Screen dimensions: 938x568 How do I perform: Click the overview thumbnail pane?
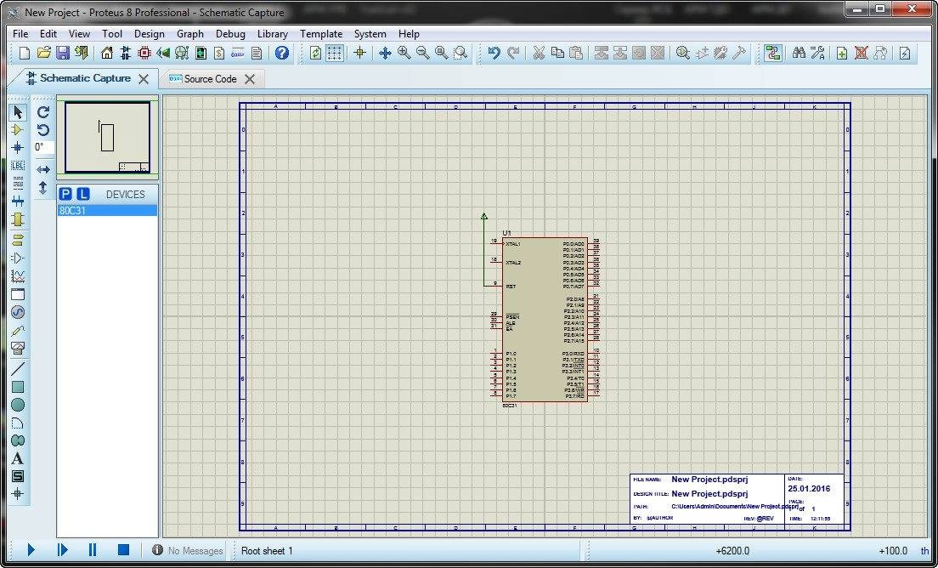coord(108,137)
